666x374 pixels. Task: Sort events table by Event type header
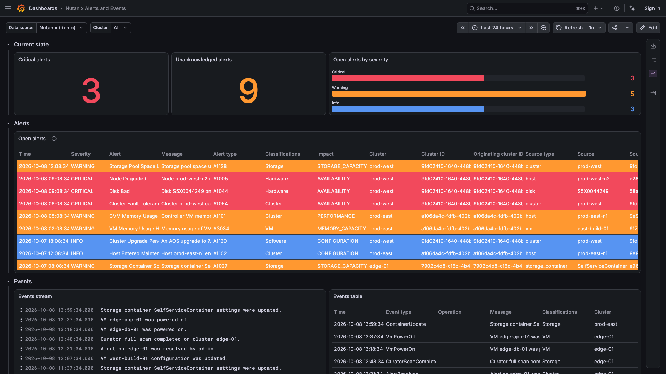tap(399, 312)
